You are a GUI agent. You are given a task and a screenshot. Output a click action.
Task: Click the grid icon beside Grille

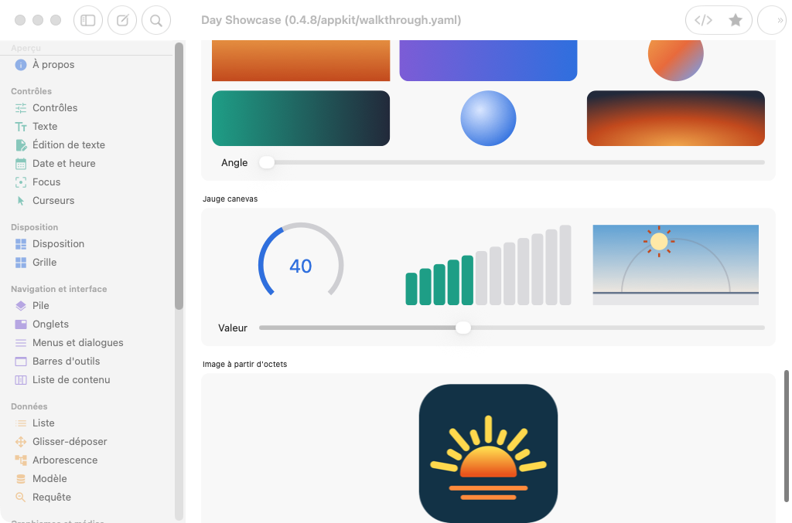coord(21,263)
